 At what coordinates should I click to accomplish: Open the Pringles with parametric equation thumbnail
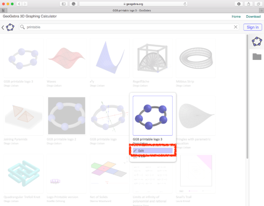click(196, 116)
